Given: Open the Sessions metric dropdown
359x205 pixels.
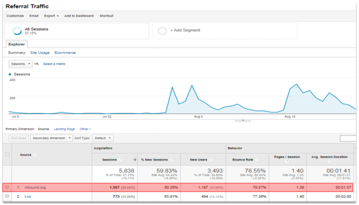Looking at the screenshot, I should (x=21, y=64).
